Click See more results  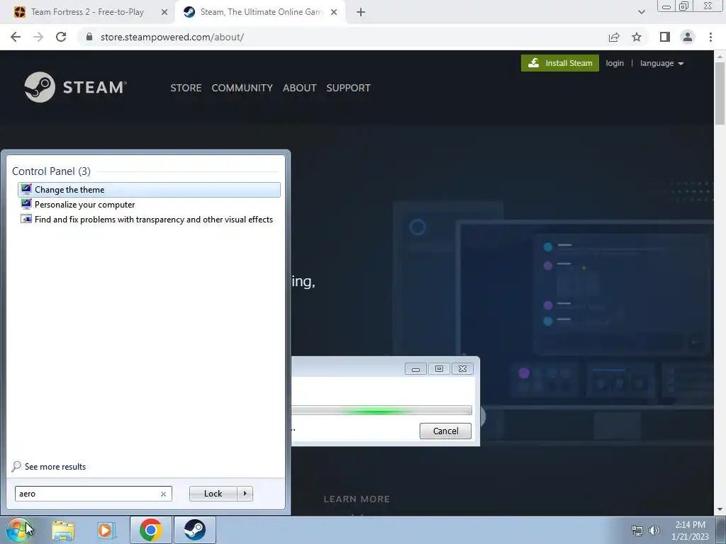click(x=49, y=466)
